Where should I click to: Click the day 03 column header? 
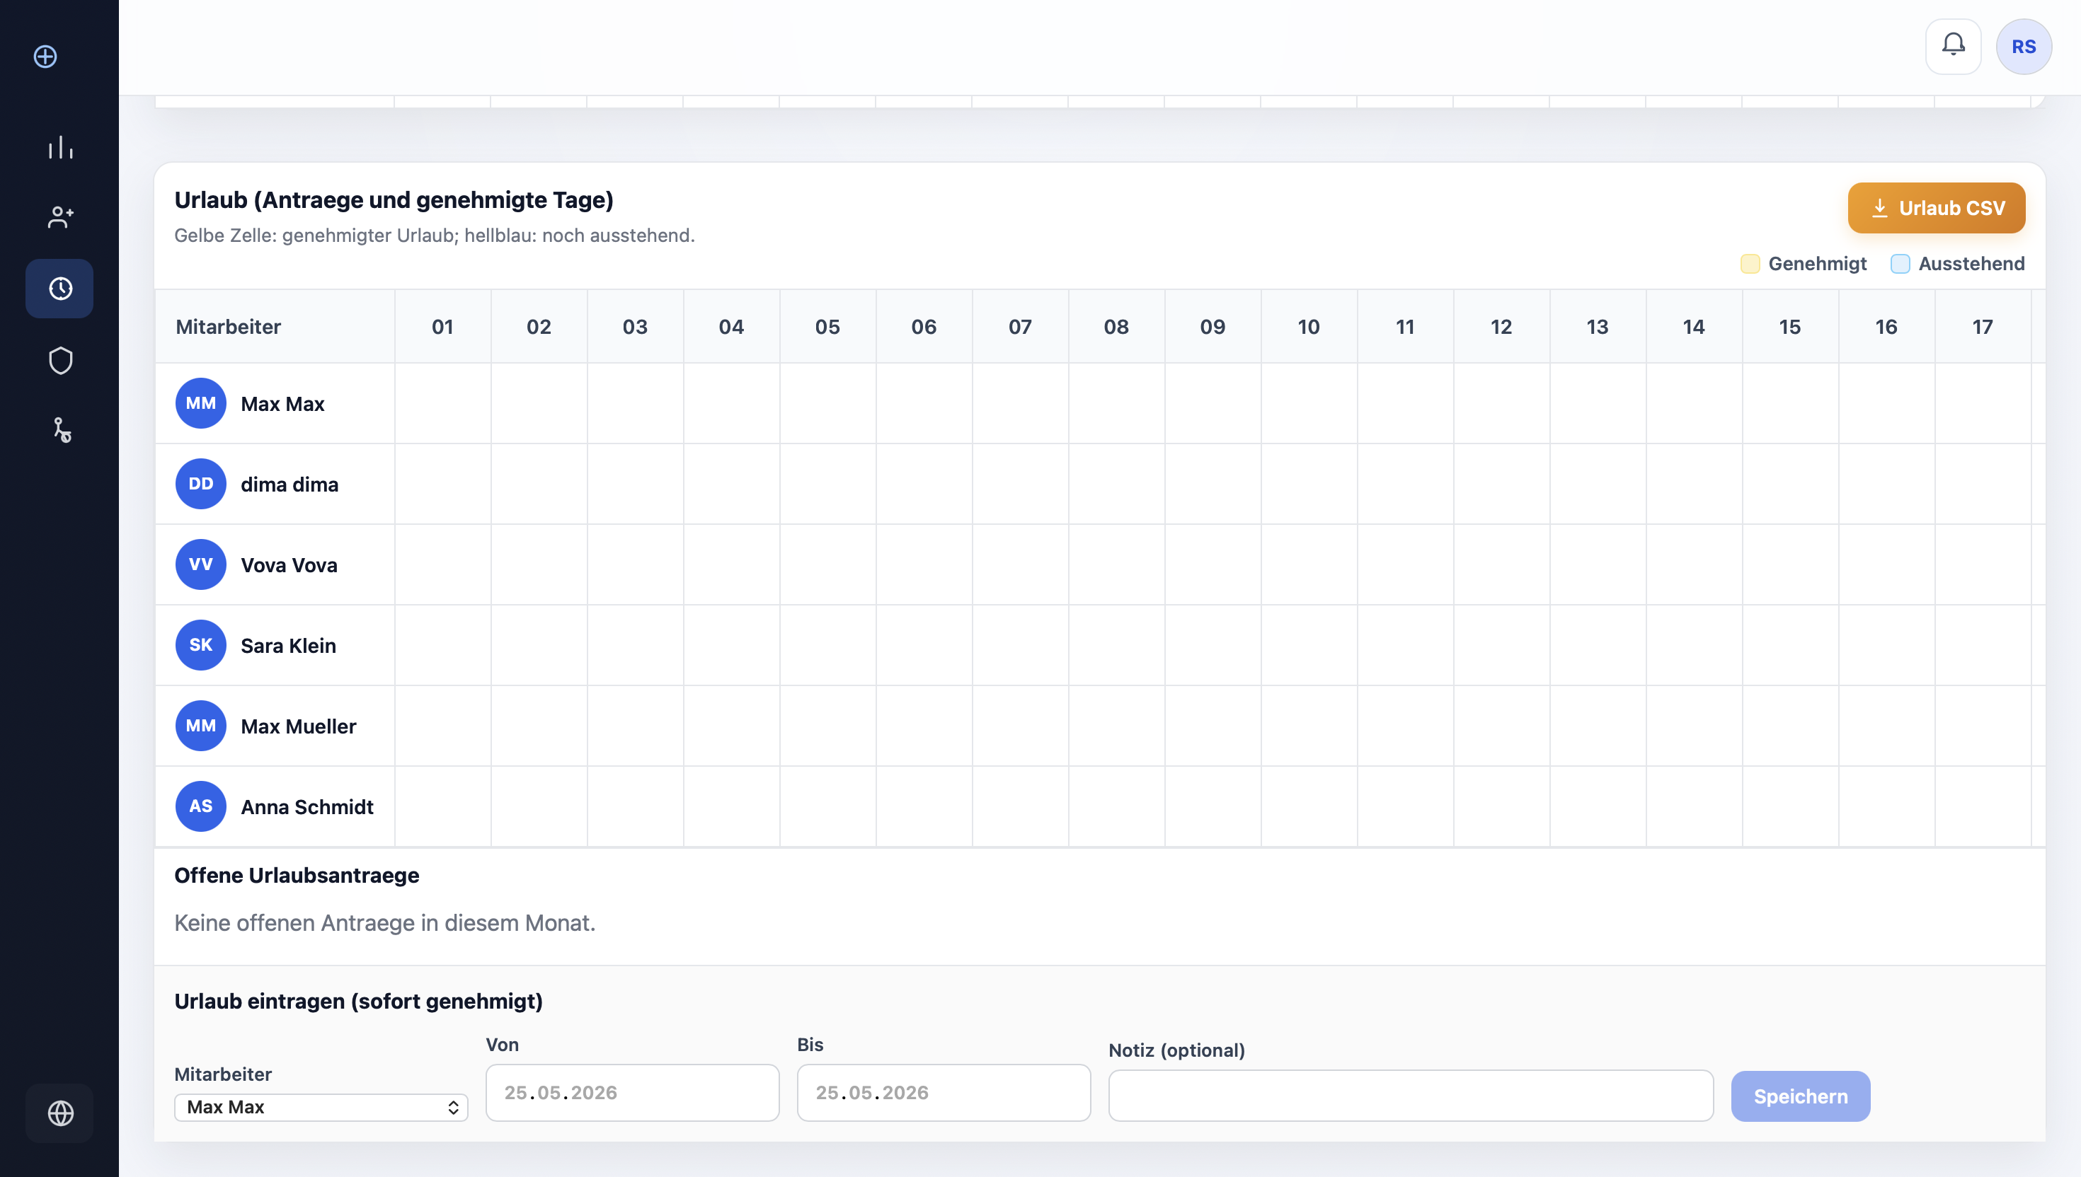[x=635, y=327]
